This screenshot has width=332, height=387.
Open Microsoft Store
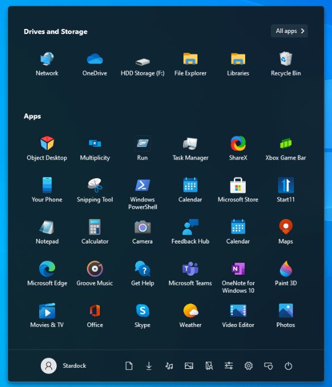click(238, 190)
